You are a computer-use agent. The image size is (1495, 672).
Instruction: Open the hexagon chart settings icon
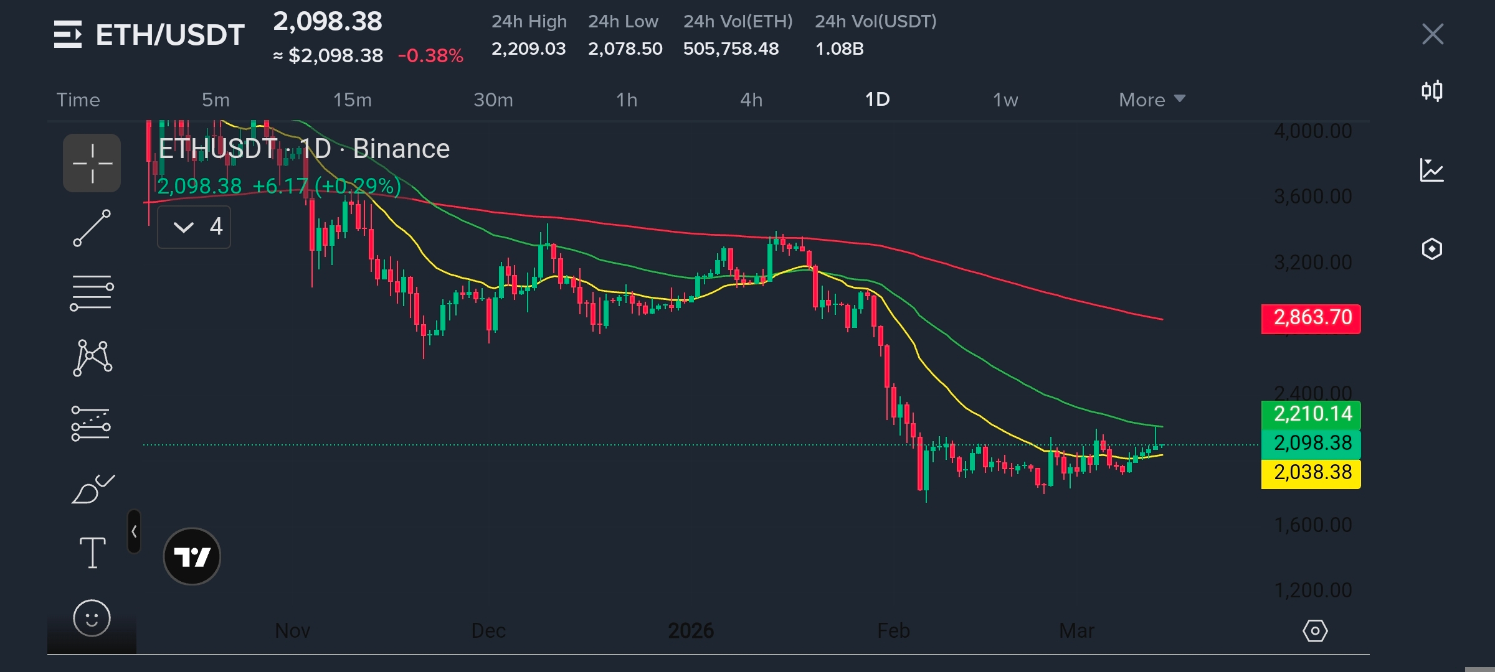(x=1432, y=249)
